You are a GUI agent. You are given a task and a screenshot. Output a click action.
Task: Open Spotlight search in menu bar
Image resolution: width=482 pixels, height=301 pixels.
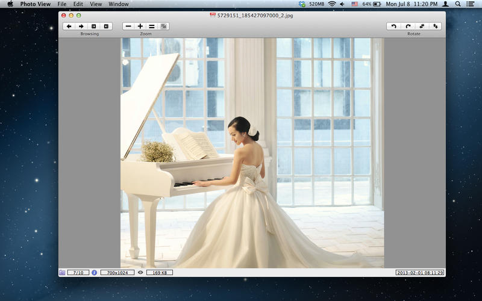coord(458,4)
